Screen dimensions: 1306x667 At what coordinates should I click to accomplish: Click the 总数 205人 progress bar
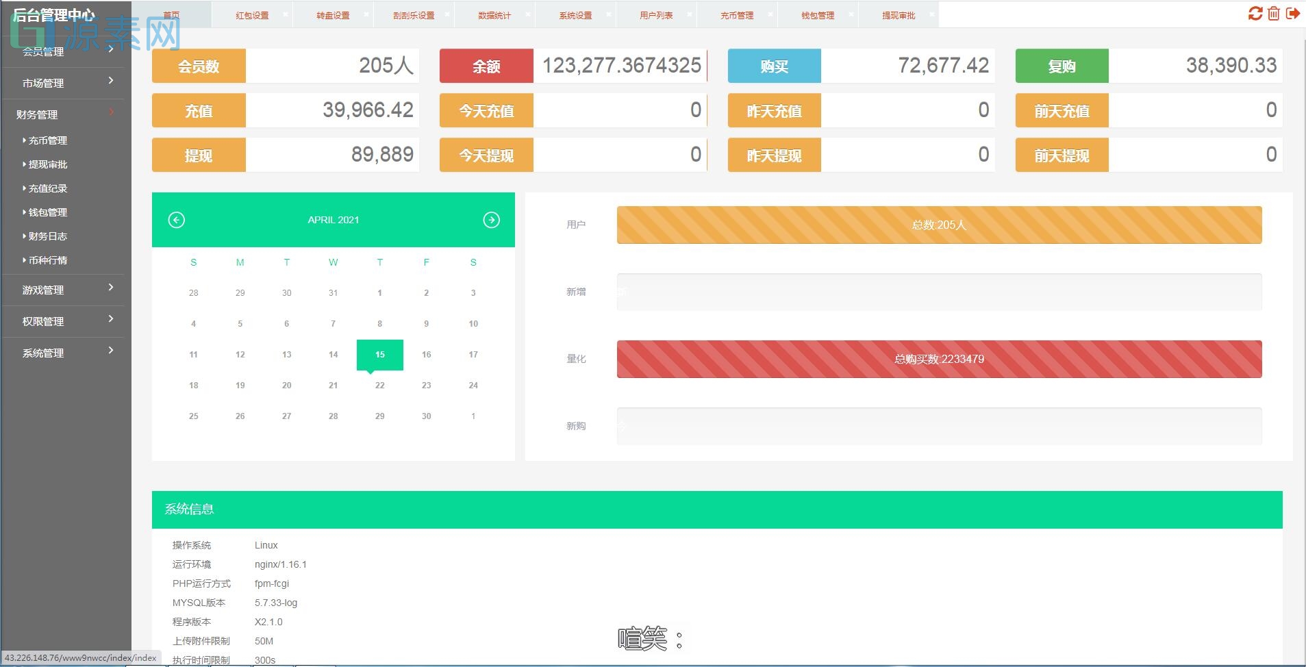[x=938, y=225]
